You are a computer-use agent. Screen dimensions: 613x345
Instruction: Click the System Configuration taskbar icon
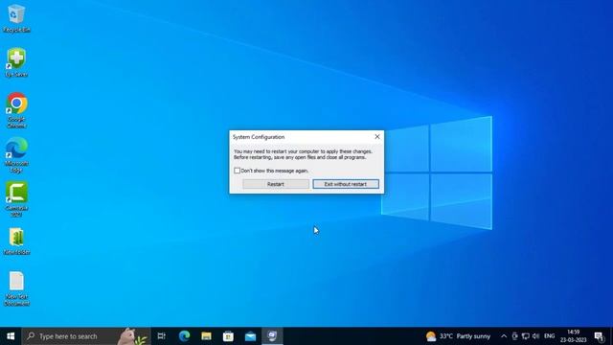click(272, 336)
